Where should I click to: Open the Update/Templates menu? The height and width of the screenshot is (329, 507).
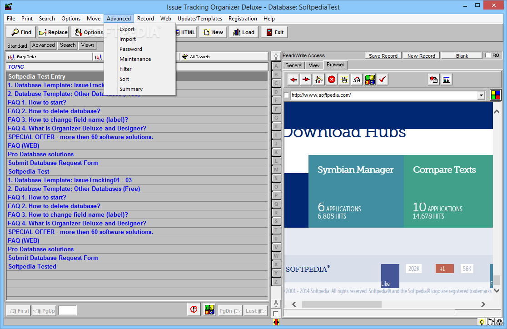(200, 19)
